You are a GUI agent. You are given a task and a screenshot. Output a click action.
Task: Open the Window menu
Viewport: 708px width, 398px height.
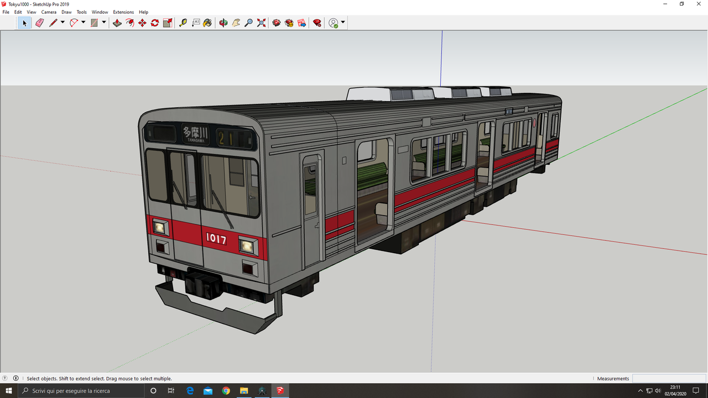click(x=100, y=12)
